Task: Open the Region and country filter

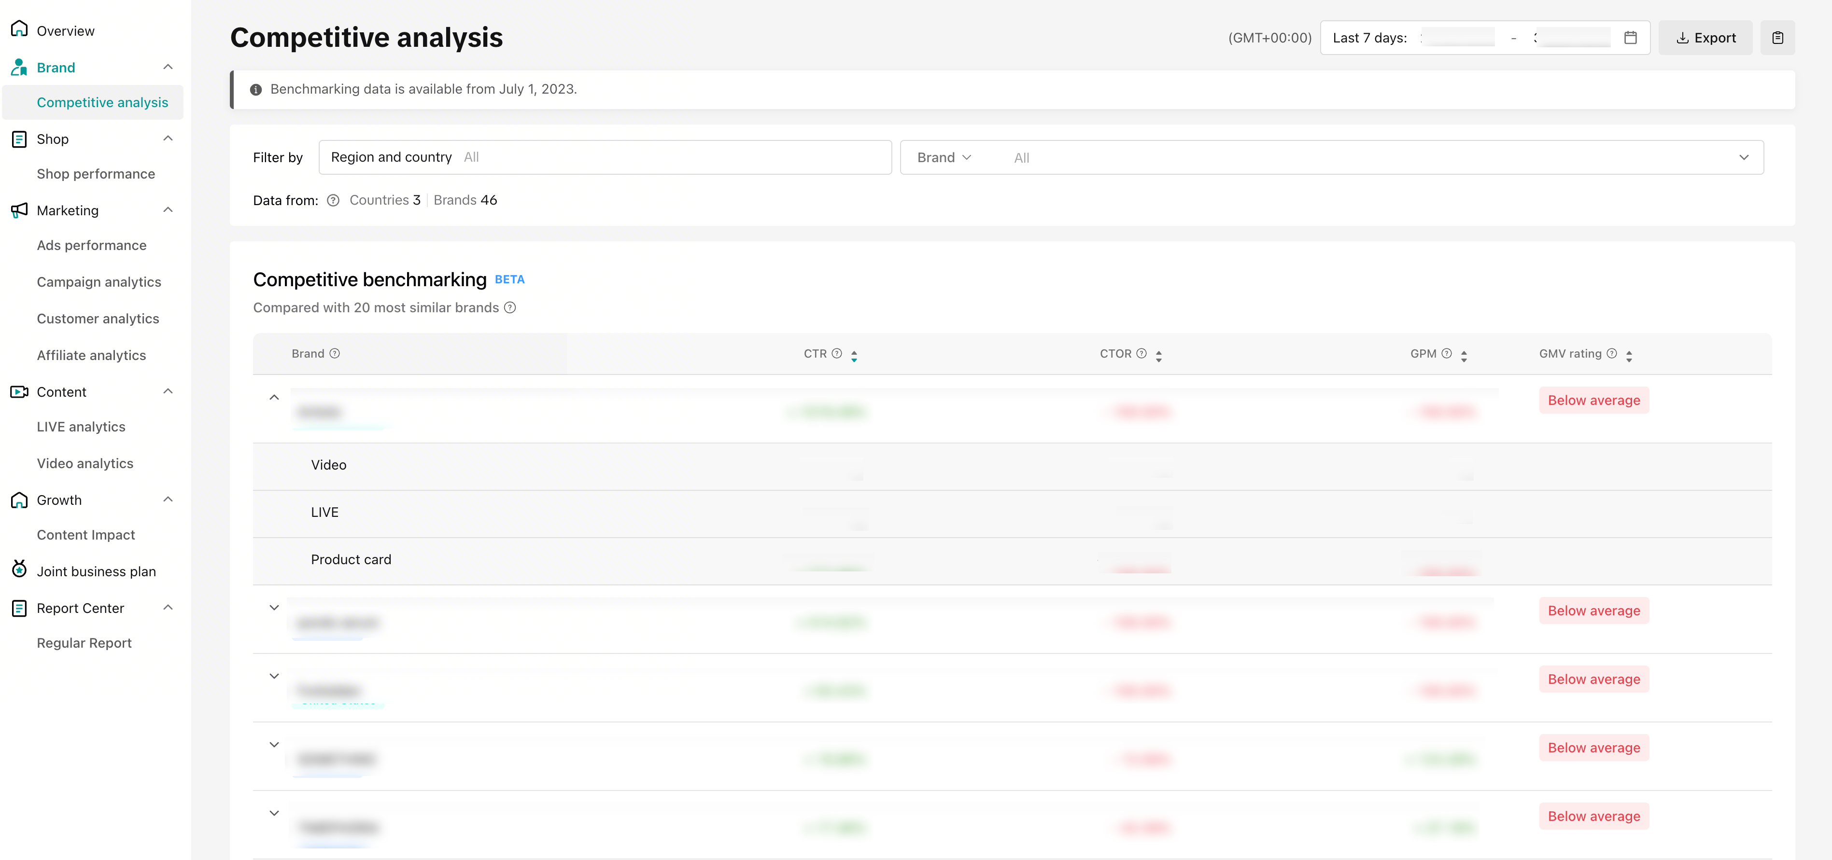Action: pyautogui.click(x=605, y=157)
